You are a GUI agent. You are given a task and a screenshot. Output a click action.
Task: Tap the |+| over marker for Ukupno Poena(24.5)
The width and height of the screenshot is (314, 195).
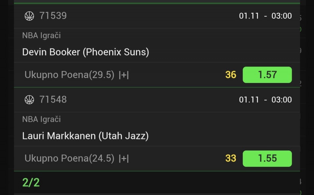124,159
